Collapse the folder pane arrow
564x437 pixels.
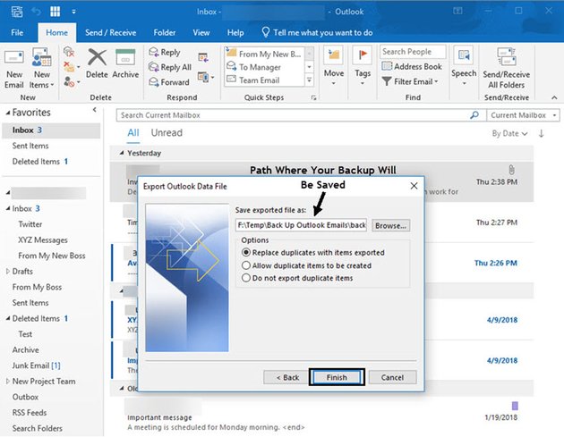tap(95, 110)
